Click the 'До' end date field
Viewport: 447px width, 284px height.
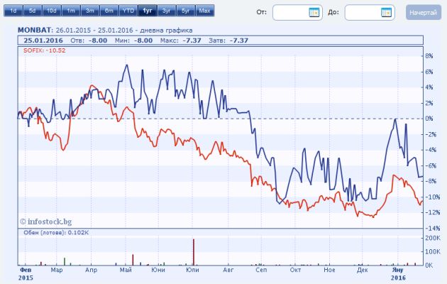click(370, 12)
